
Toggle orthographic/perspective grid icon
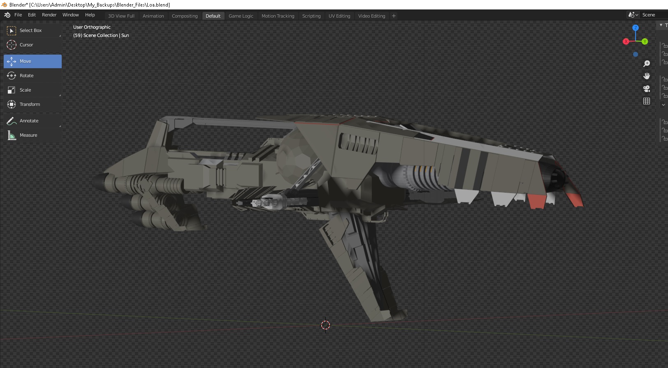(647, 101)
